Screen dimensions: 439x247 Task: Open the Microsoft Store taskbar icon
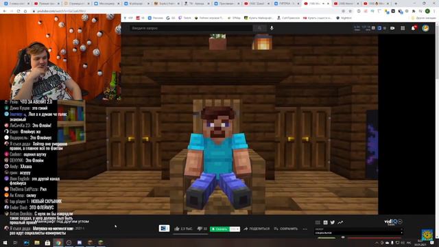pos(47,242)
